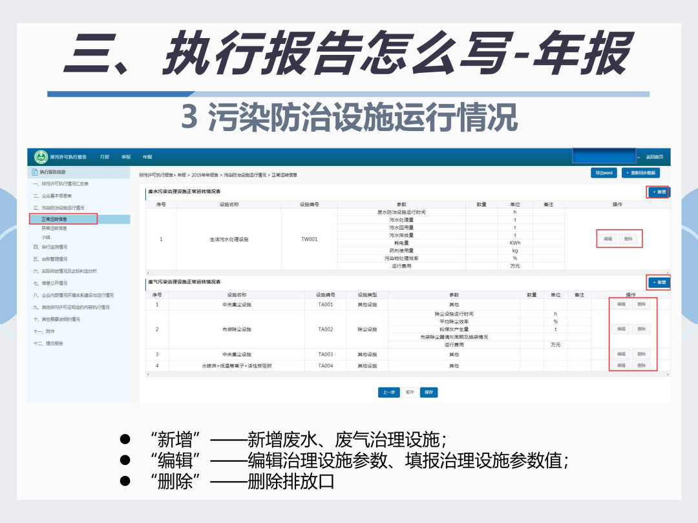Add a new exhaust gas facility with 新增
This screenshot has height=523, width=698.
tap(659, 282)
